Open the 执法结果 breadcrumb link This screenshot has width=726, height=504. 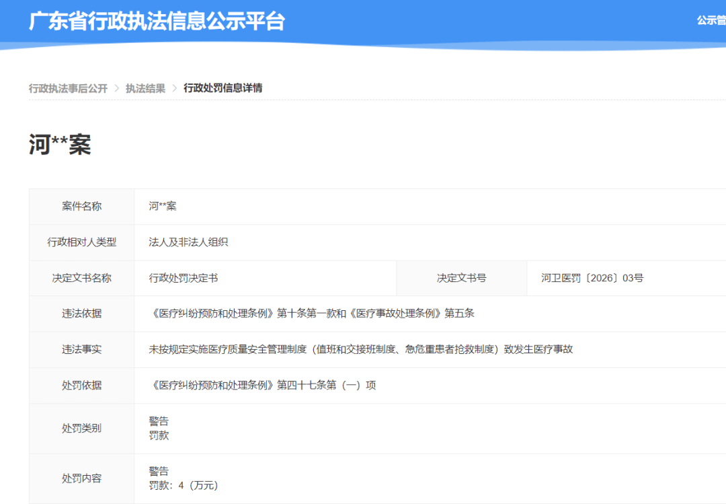(145, 88)
